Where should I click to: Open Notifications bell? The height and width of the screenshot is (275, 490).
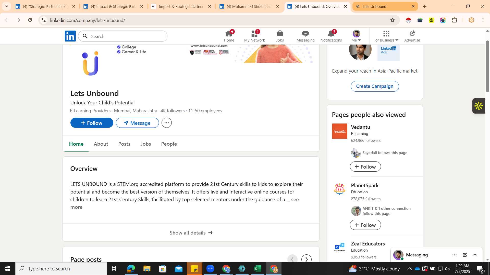click(331, 36)
